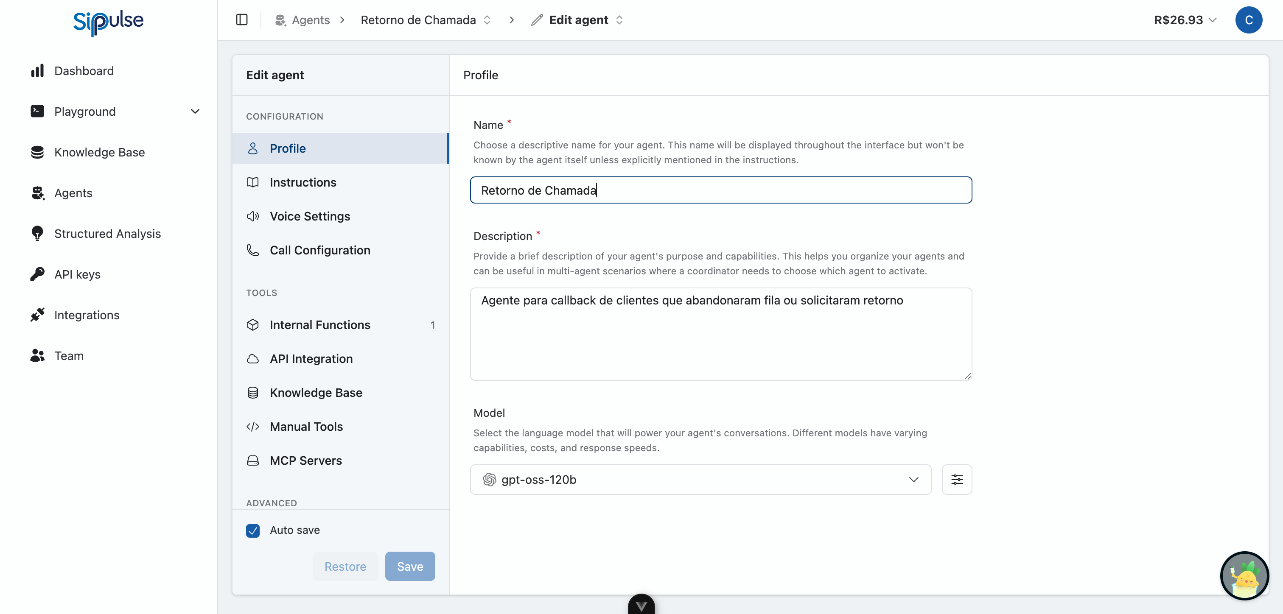Open Call Configuration settings
The image size is (1283, 614).
click(x=320, y=250)
